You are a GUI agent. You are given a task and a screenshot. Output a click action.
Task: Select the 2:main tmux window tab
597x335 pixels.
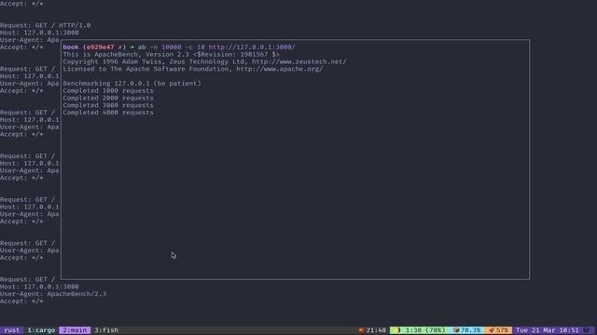pos(75,330)
